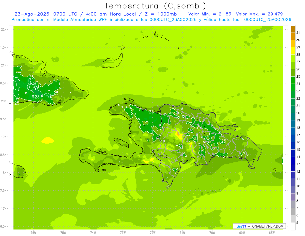305x236 pixels.
Task: Click the '22N' latitude axis label
Action: tap(4, 30)
